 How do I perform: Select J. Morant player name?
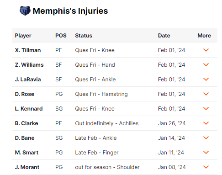click(27, 167)
